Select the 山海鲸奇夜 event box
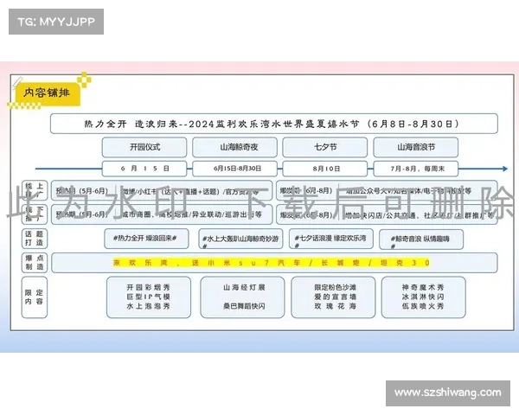The image size is (519, 415). [234, 147]
